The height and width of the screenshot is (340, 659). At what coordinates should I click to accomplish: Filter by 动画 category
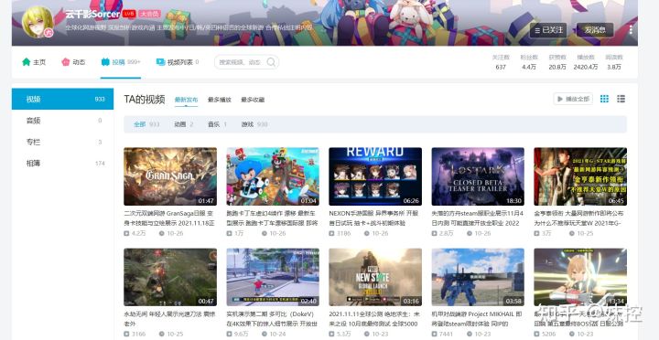[184, 124]
